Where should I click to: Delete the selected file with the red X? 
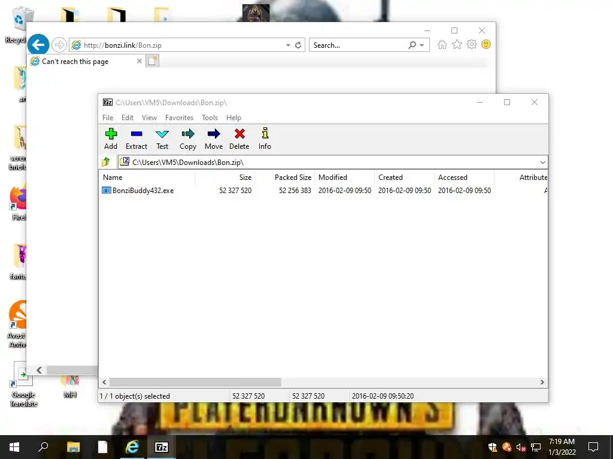[239, 139]
